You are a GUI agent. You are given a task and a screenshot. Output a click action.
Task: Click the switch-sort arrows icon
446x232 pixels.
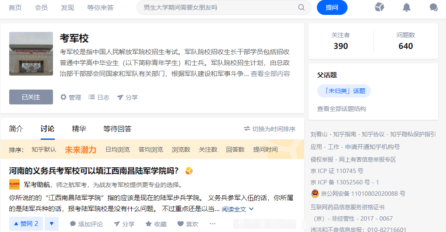247,128
